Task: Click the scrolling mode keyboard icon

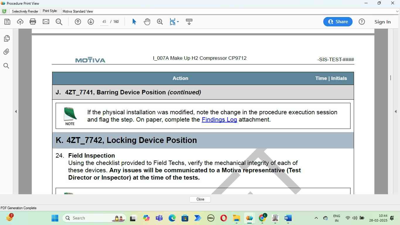Action: (x=189, y=22)
